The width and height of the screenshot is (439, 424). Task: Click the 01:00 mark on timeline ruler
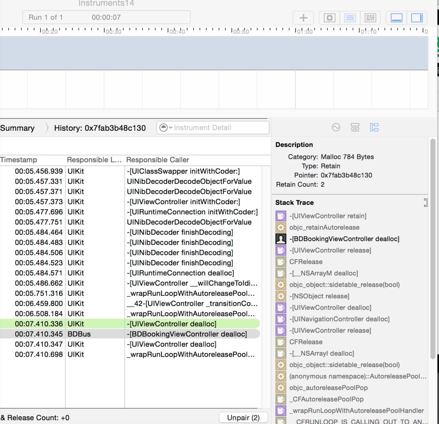pyautogui.click(x=305, y=31)
